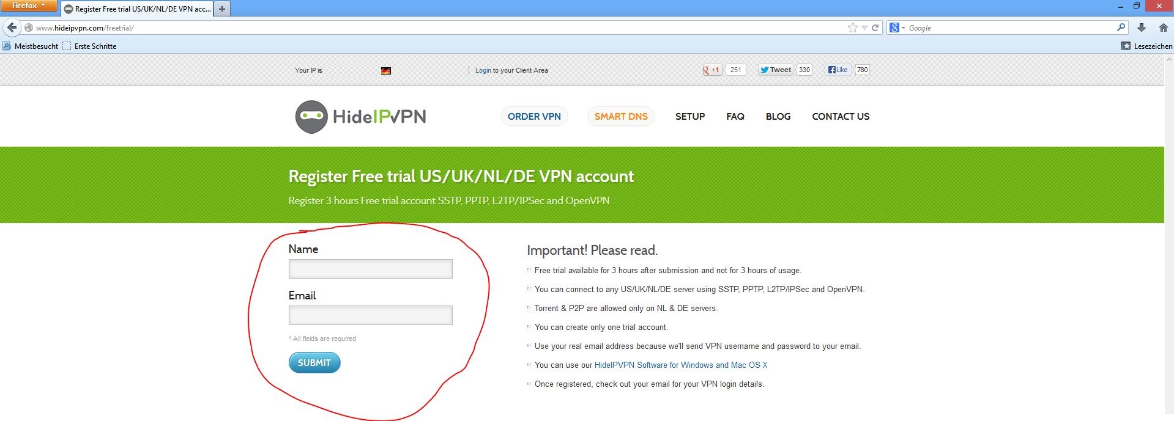Open the Login link to Client Area
This screenshot has height=421, width=1174.
click(483, 70)
